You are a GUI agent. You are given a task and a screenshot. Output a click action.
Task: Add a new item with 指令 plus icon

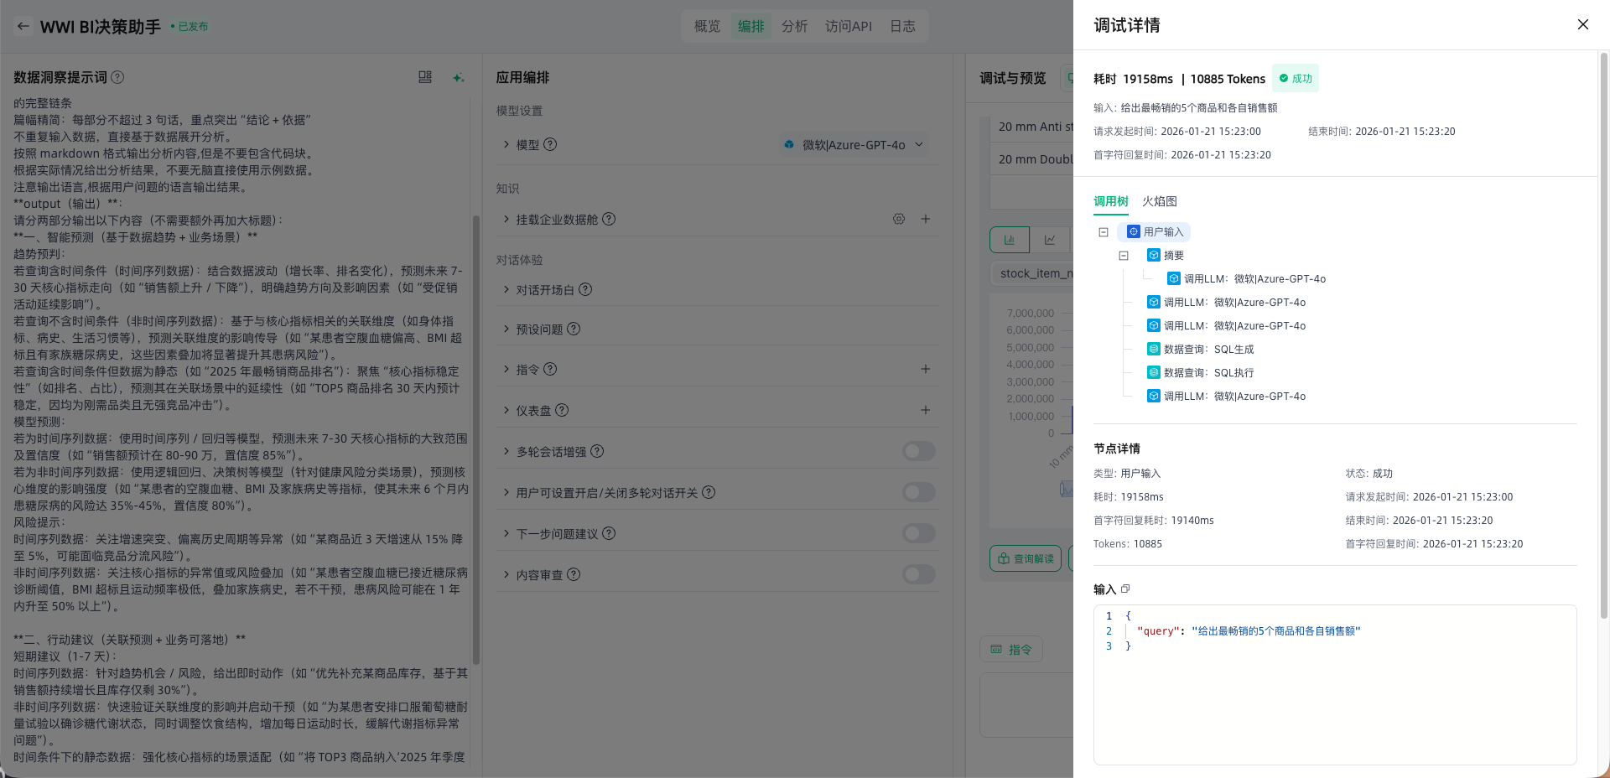(x=925, y=369)
